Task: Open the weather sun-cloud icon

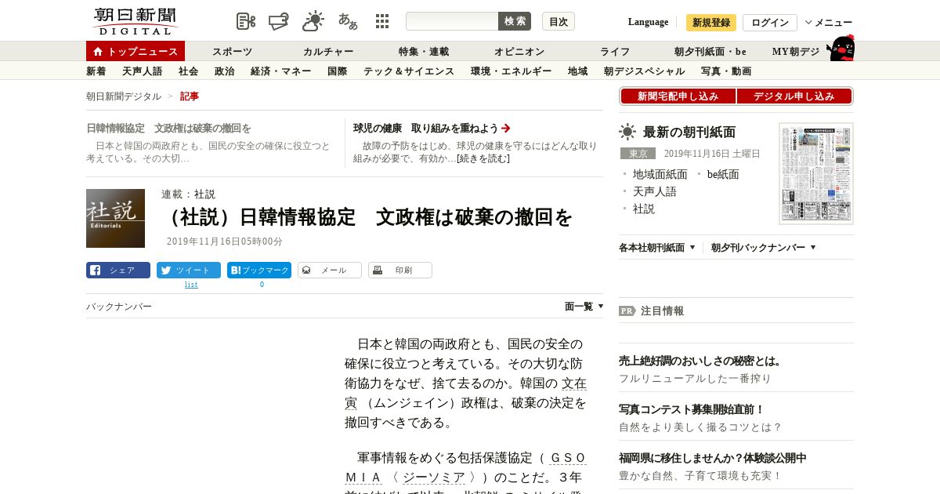Action: (313, 21)
